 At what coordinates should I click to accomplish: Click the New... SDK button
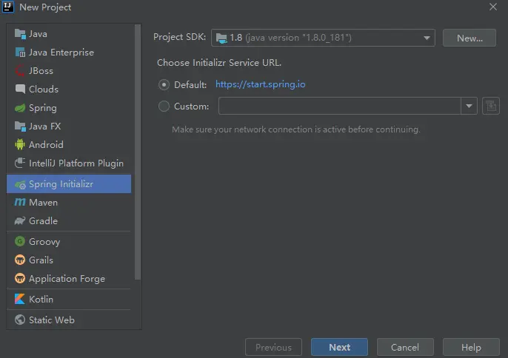click(469, 38)
